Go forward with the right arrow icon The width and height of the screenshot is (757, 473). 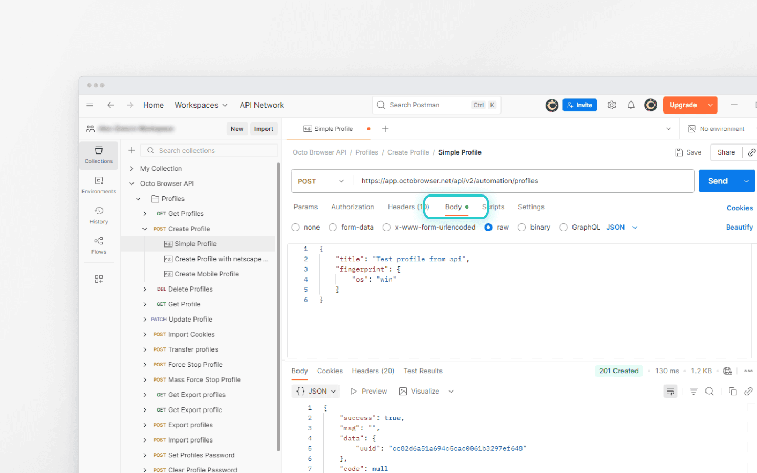pyautogui.click(x=130, y=105)
